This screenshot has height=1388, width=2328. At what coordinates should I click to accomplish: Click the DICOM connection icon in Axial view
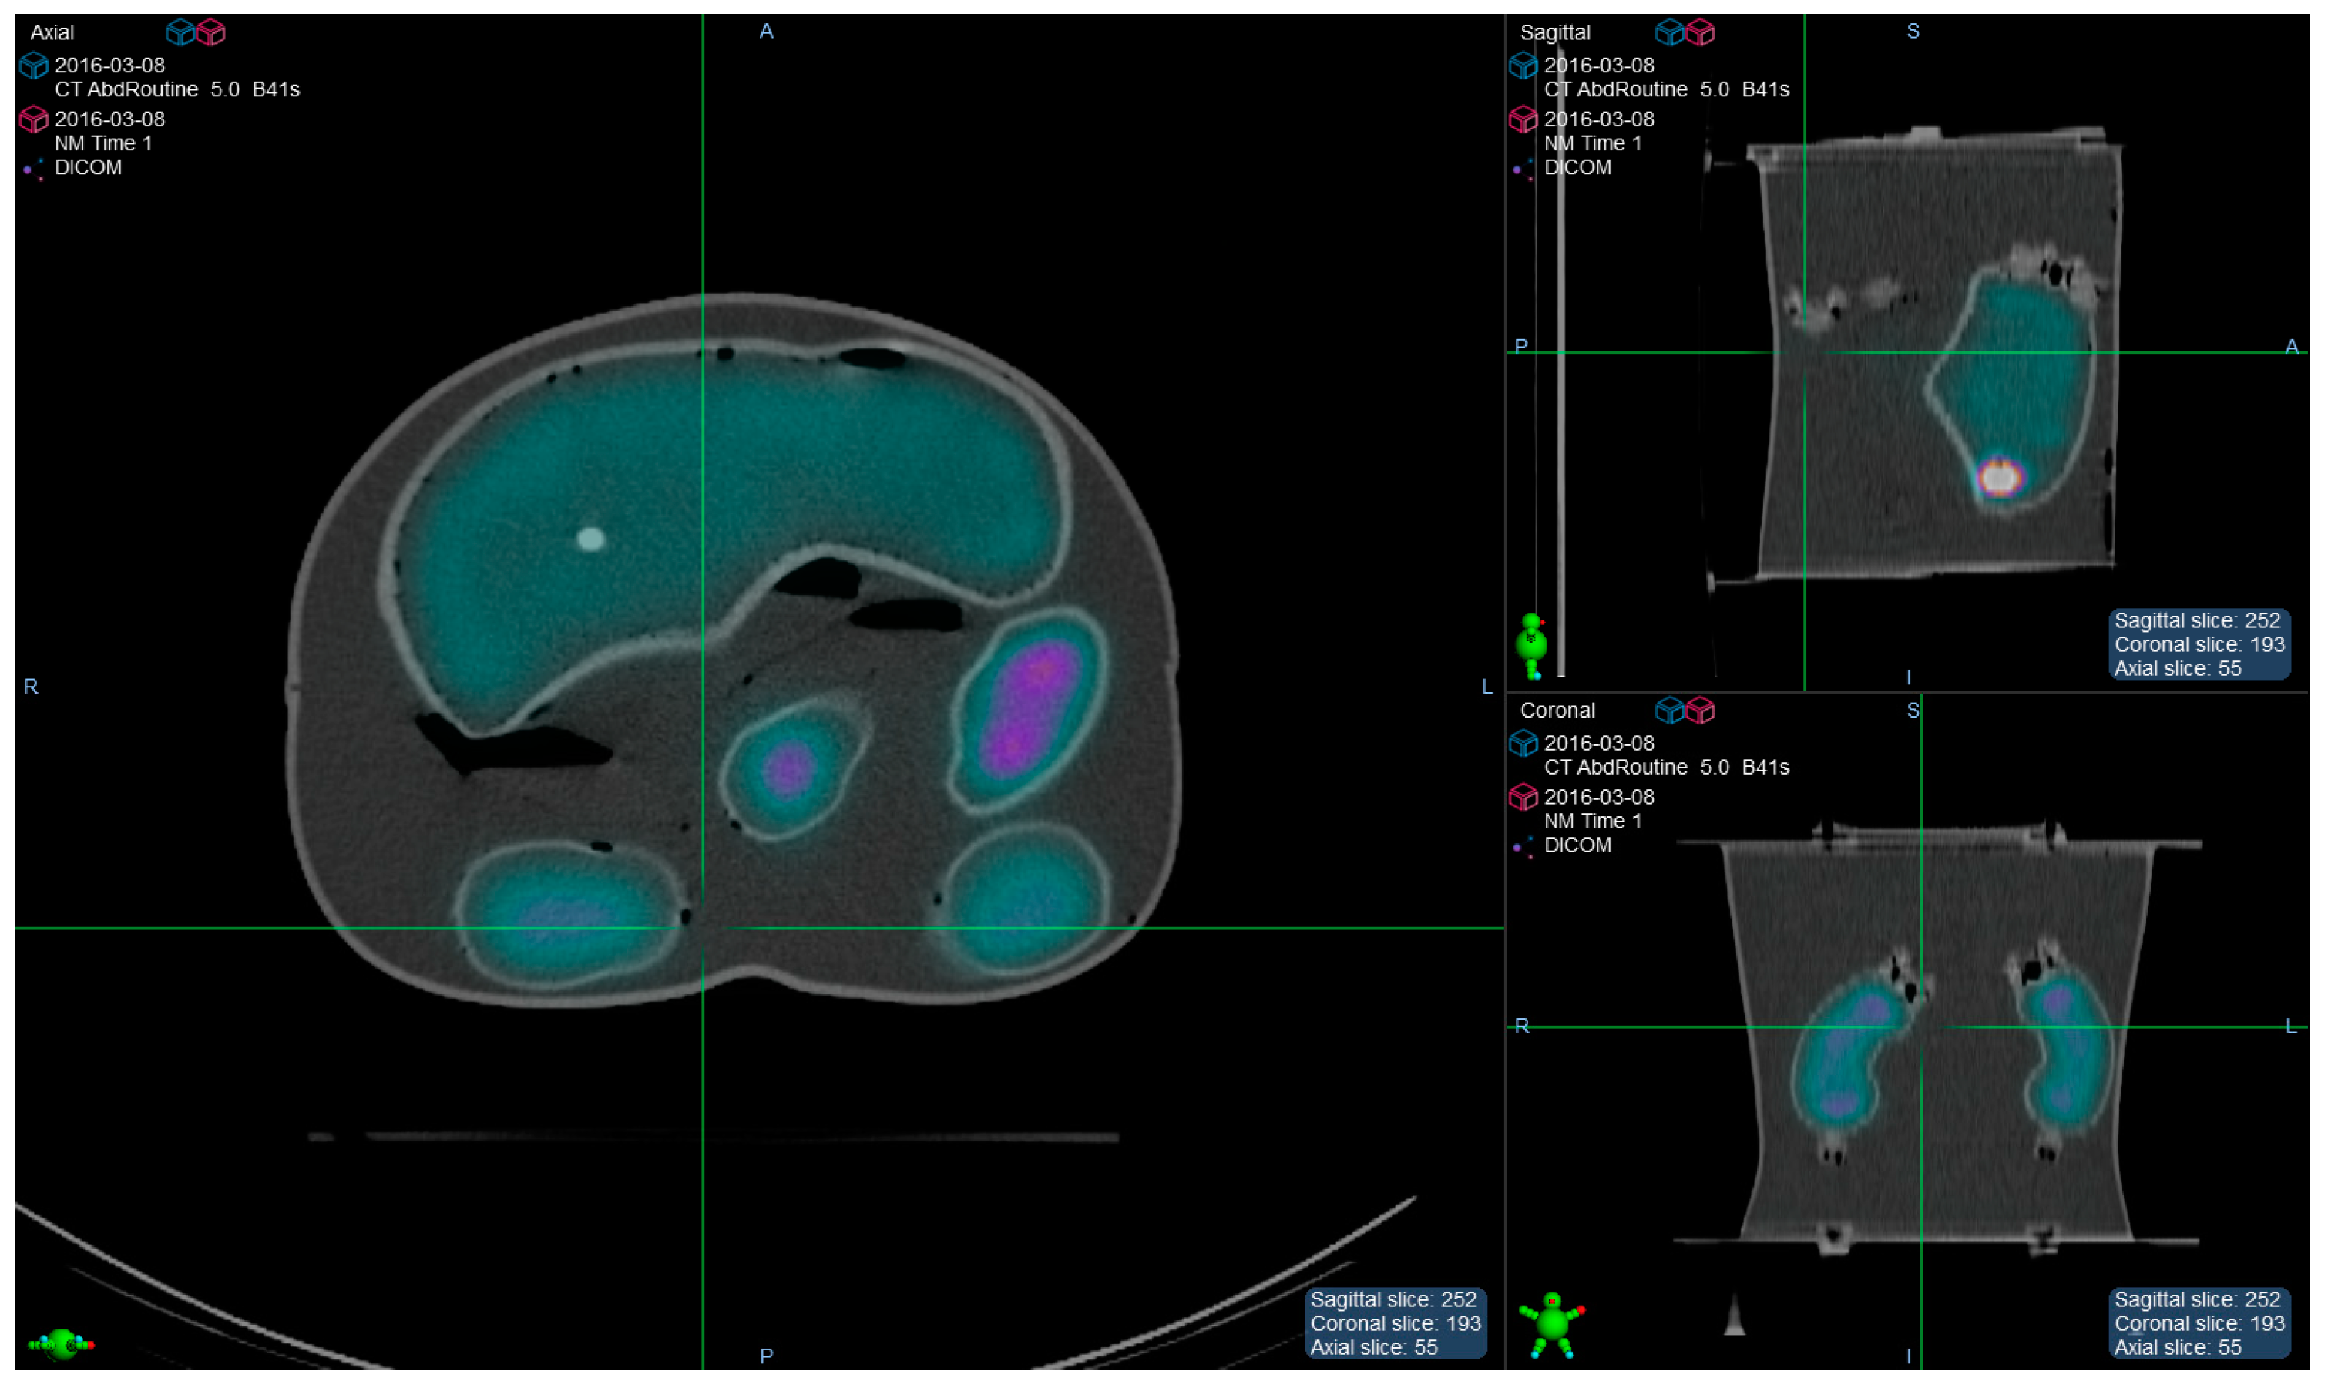[x=34, y=170]
